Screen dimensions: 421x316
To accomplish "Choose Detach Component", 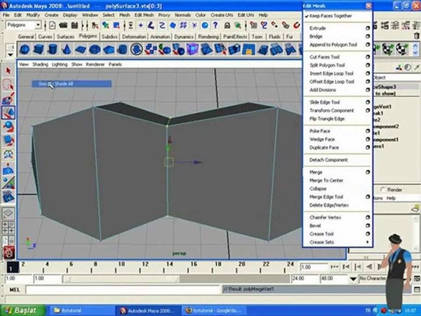I will pyautogui.click(x=328, y=160).
